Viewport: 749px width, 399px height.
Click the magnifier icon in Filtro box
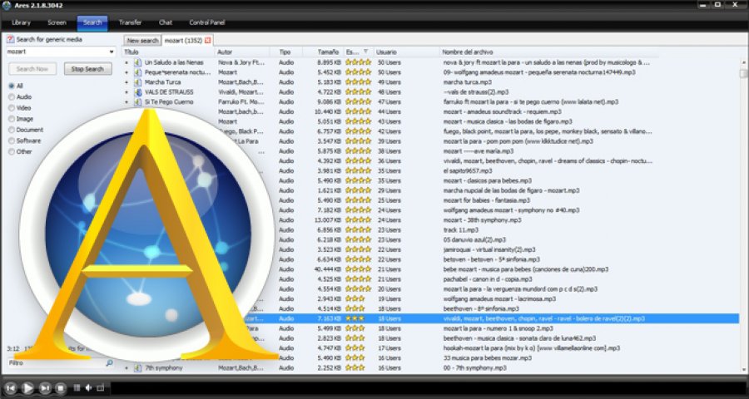(x=109, y=363)
